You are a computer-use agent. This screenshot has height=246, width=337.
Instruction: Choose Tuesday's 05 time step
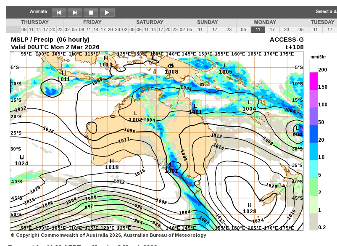point(301,29)
